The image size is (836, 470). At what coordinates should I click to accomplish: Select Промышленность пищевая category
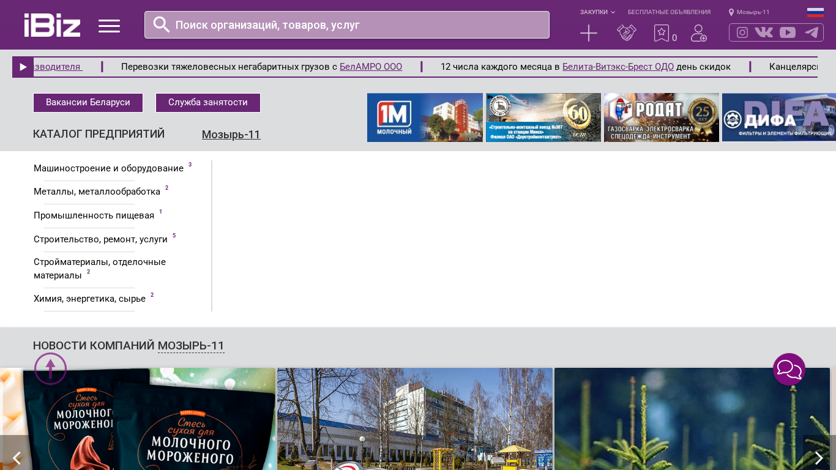point(94,215)
